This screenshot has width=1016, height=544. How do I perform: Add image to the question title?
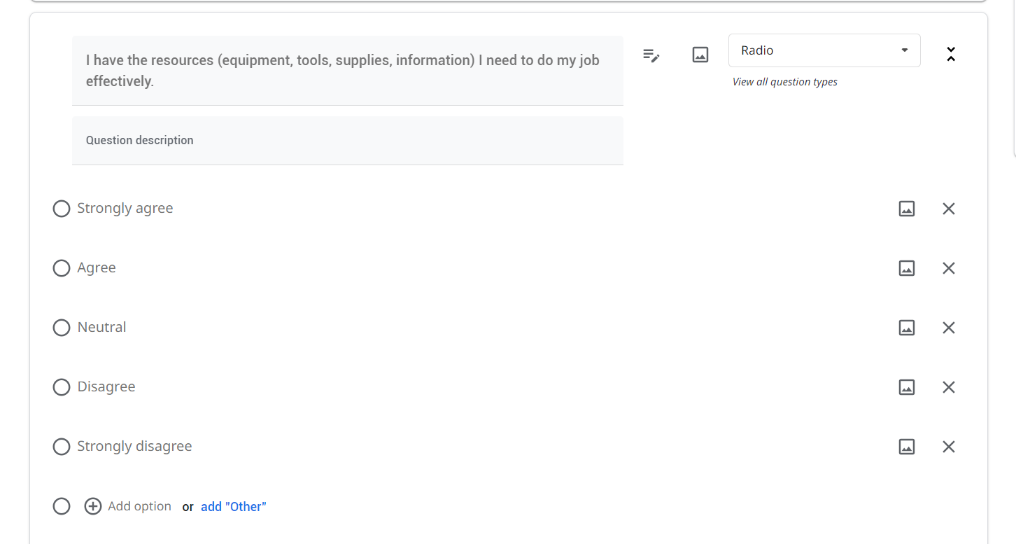coord(700,55)
